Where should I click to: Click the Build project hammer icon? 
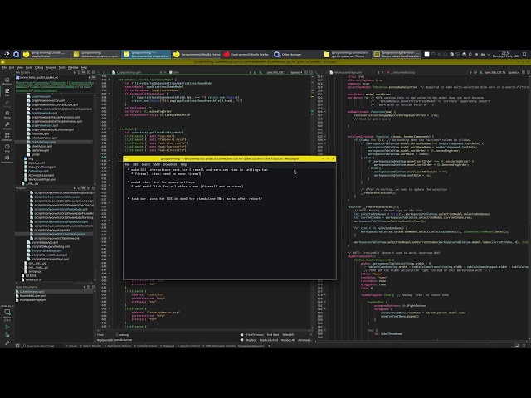tap(7, 342)
